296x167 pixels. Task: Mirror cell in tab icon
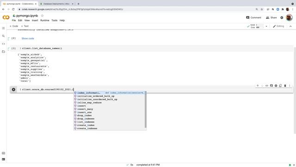click(x=280, y=86)
